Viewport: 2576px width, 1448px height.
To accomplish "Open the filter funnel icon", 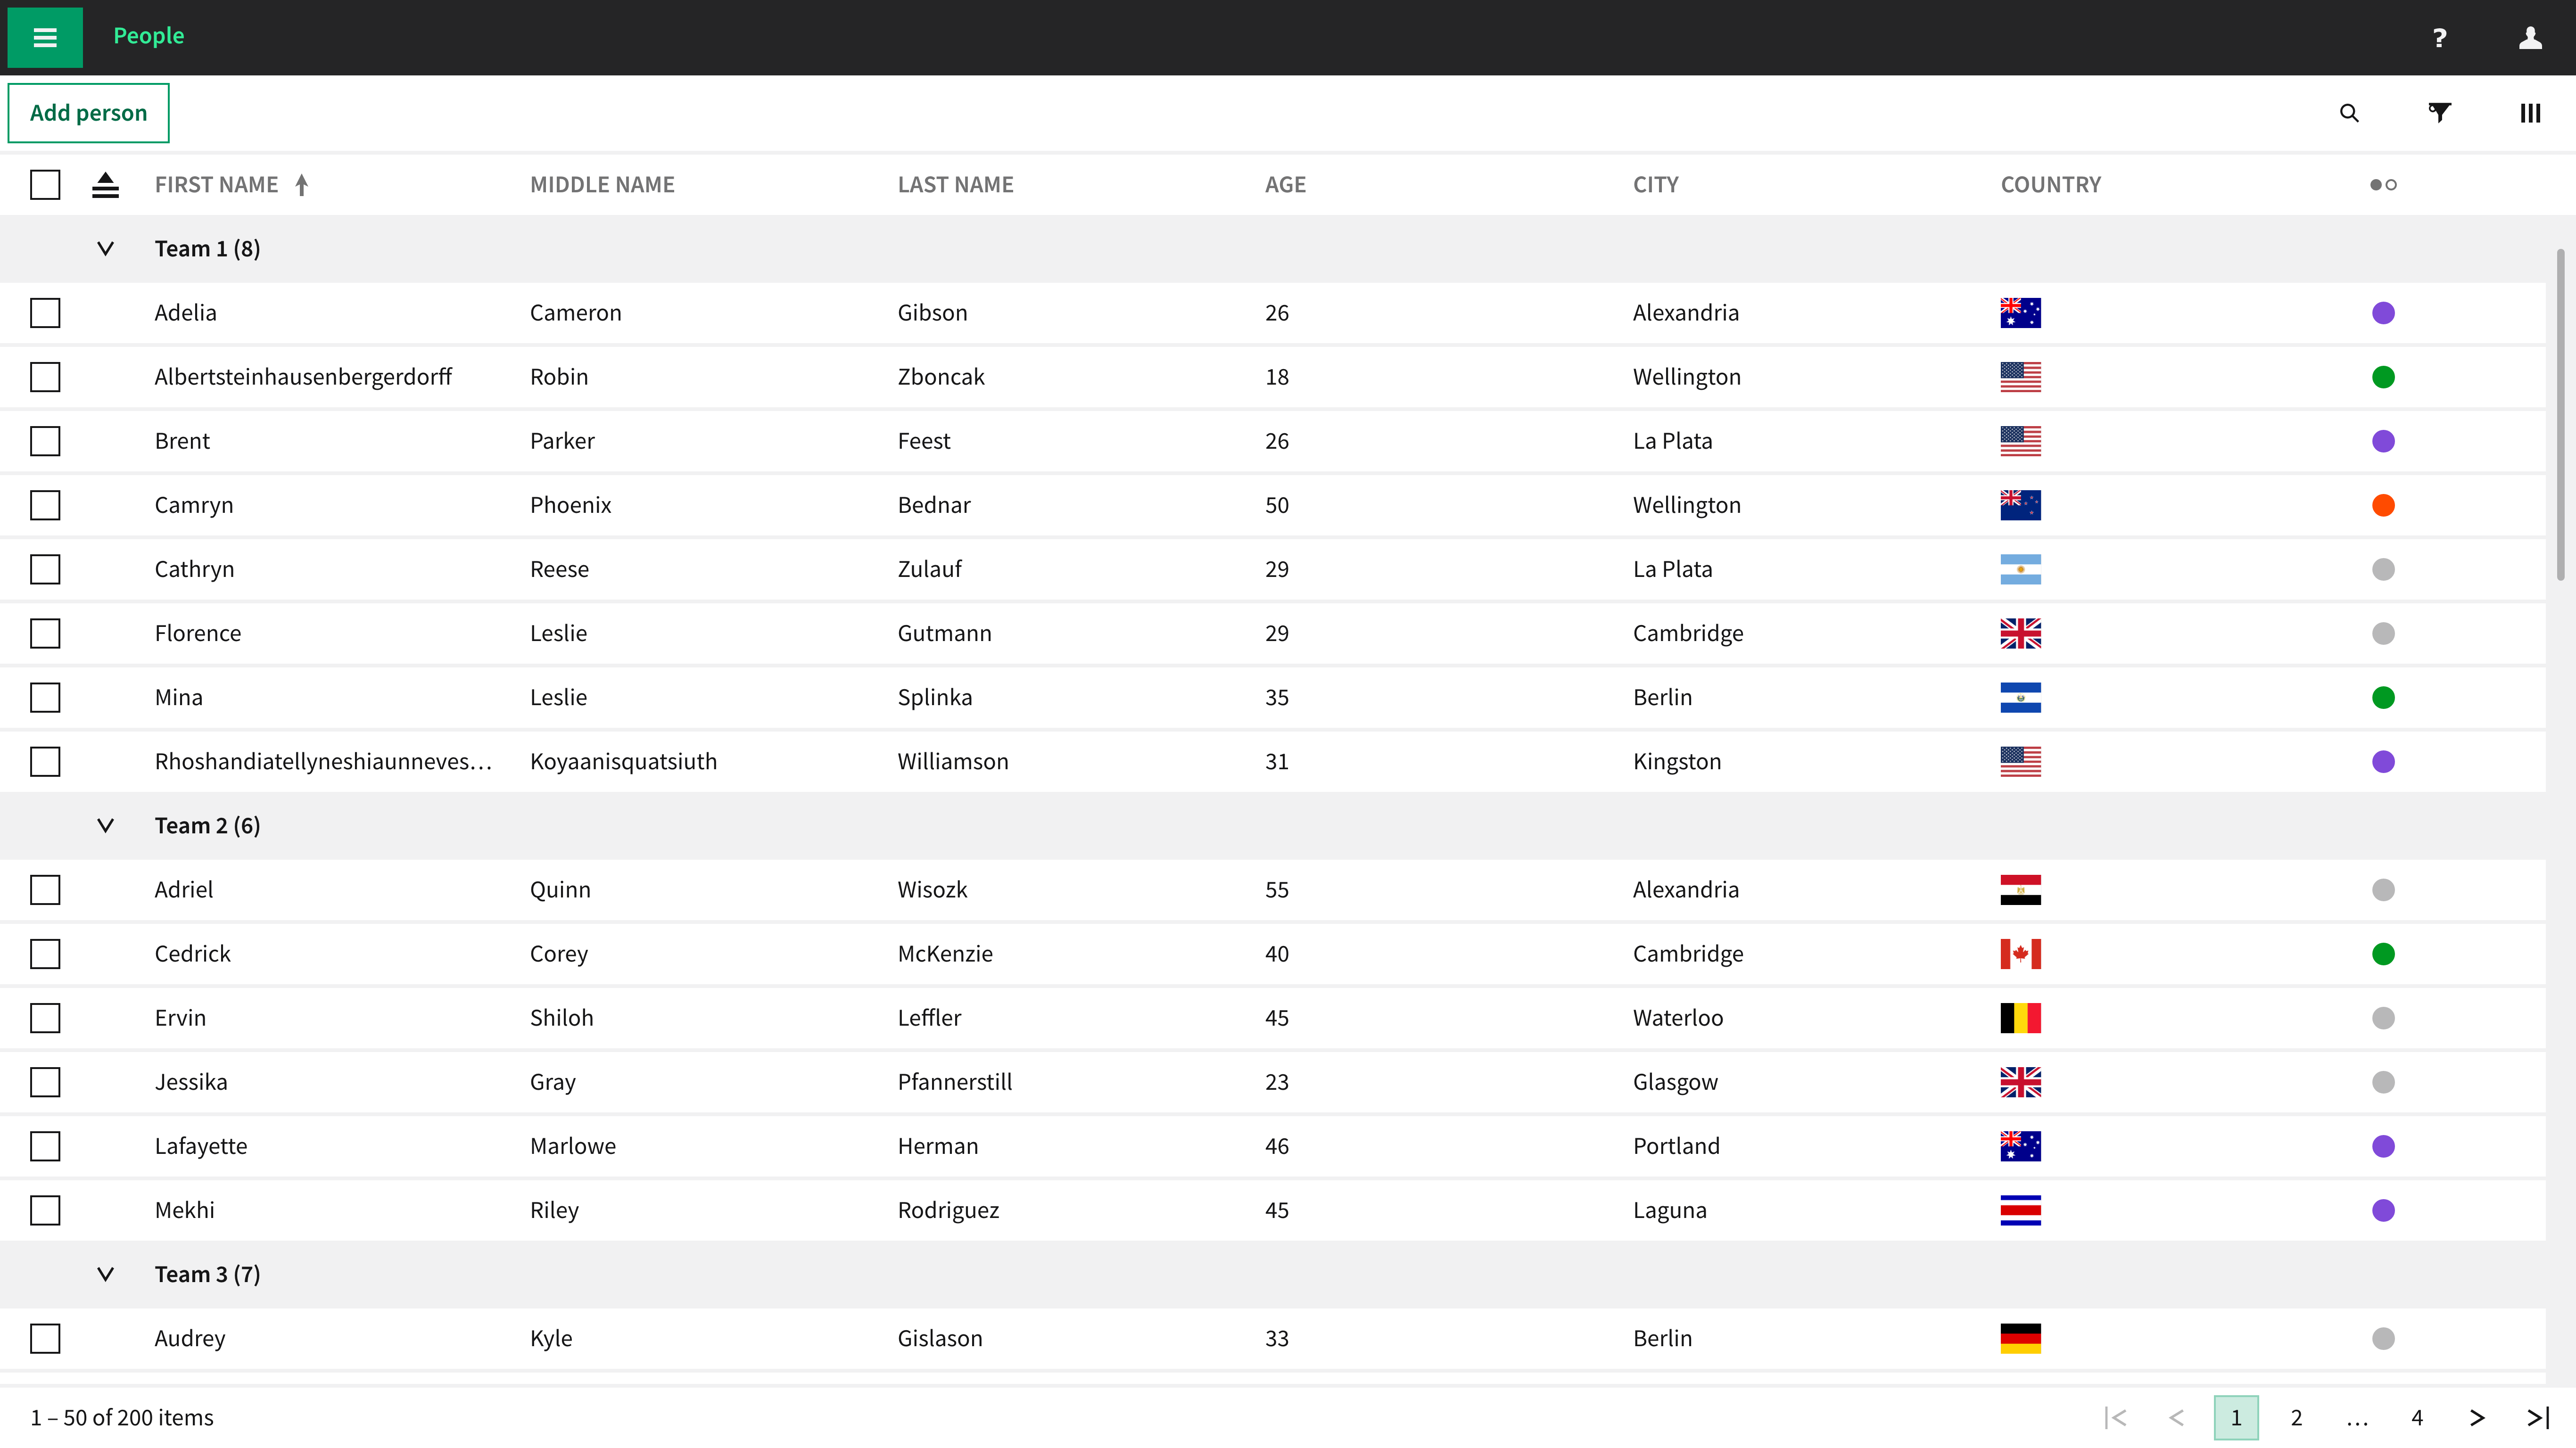I will tap(2440, 113).
